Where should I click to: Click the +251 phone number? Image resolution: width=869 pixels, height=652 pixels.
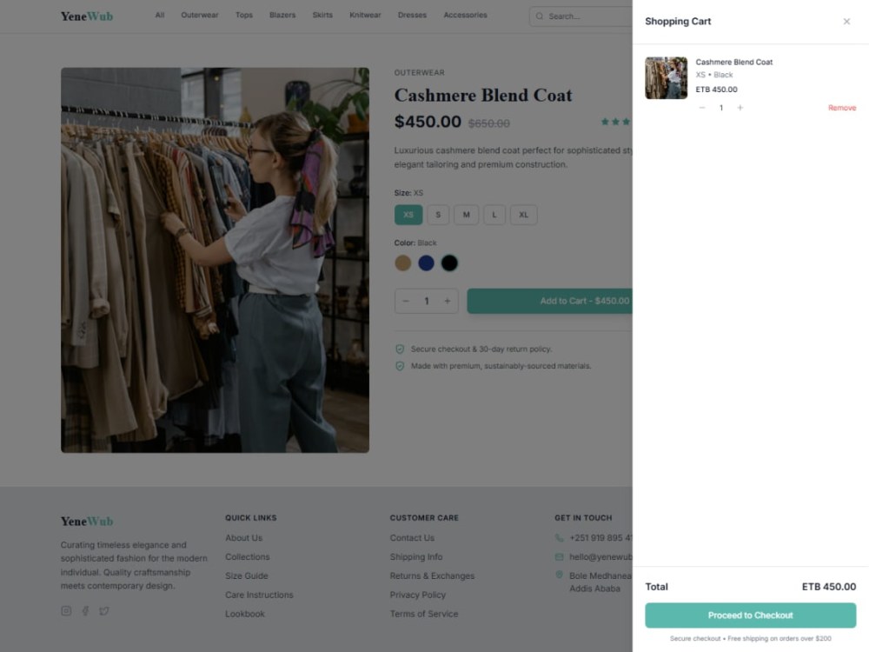(600, 538)
